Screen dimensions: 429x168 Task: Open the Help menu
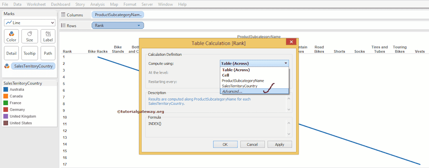[x=182, y=4]
